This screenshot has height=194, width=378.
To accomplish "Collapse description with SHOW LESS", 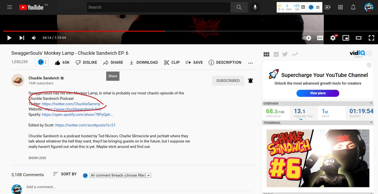I will pyautogui.click(x=37, y=158).
